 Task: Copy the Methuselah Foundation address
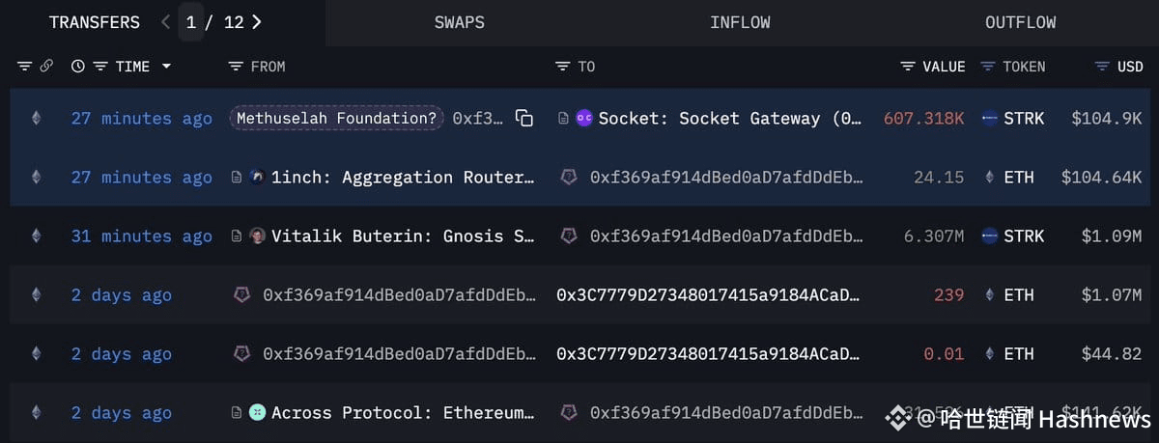(x=524, y=119)
